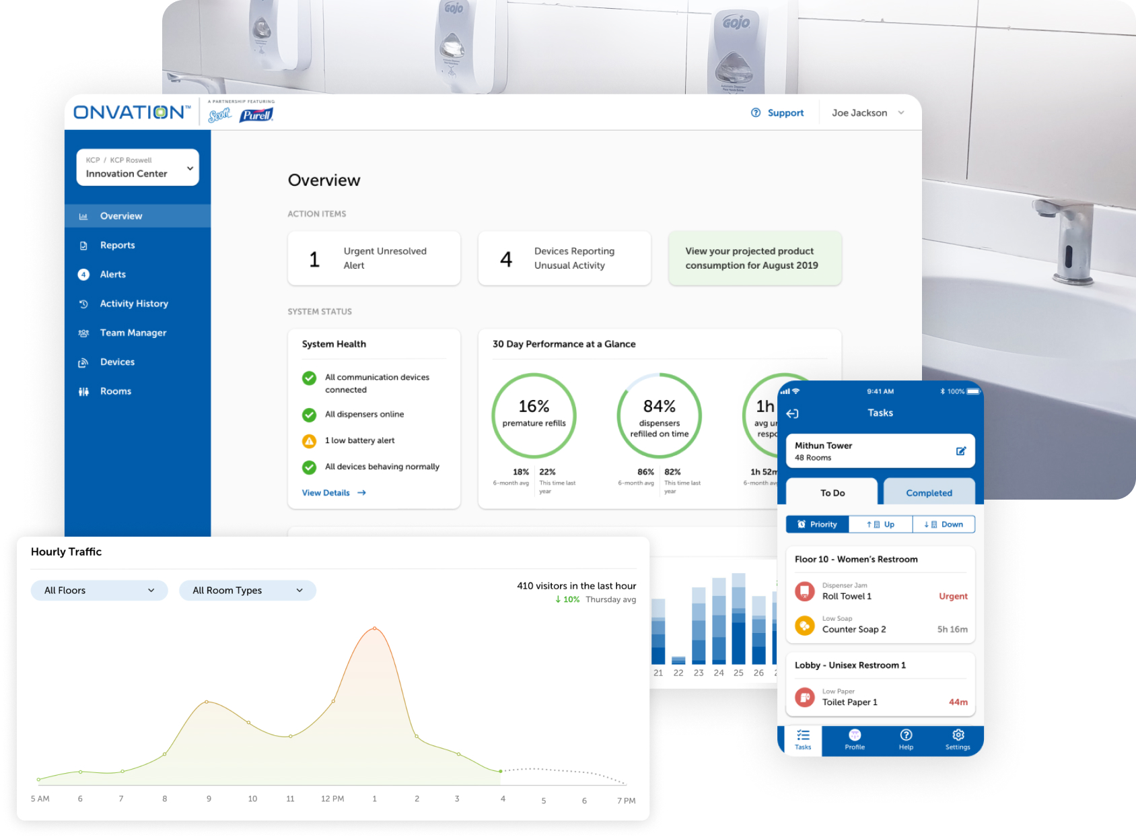
Task: Click All devices behaving normally text
Action: click(x=382, y=467)
